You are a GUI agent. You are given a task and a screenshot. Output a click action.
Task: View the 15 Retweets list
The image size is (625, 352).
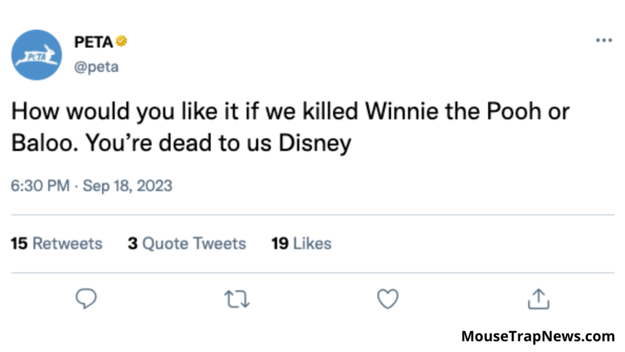[57, 244]
